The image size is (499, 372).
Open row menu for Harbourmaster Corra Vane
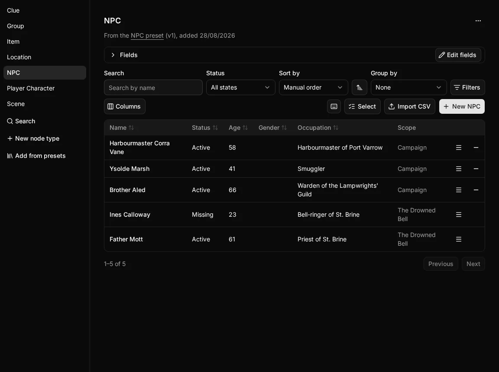click(459, 148)
